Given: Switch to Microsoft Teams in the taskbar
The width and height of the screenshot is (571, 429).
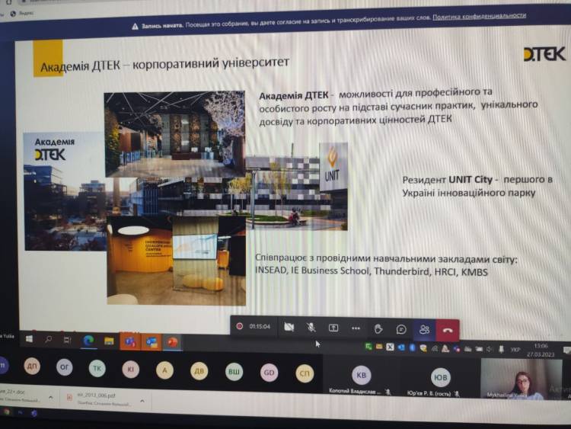Looking at the screenshot, I should [x=129, y=341].
